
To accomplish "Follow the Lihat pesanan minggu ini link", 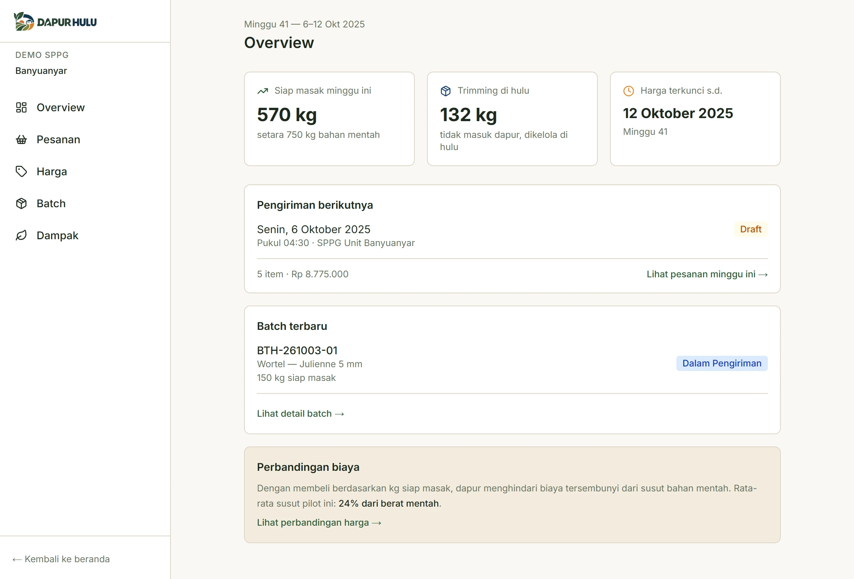I will point(707,274).
